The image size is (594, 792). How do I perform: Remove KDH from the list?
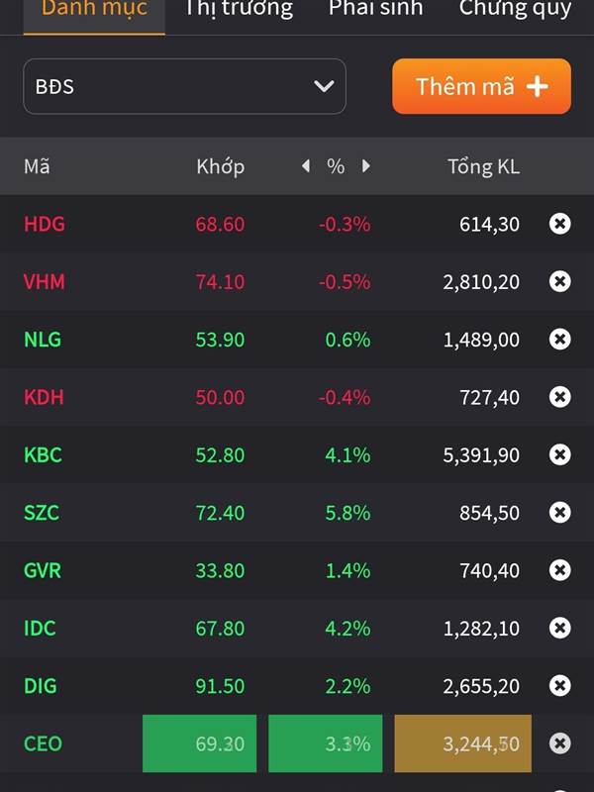pos(559,397)
